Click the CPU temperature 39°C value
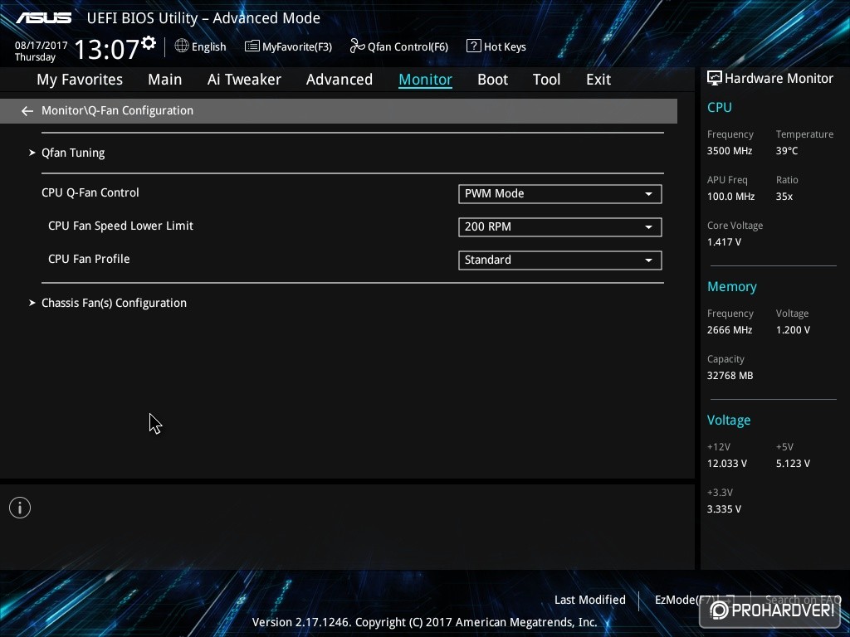Screen dimensions: 850x637 [x=787, y=151]
